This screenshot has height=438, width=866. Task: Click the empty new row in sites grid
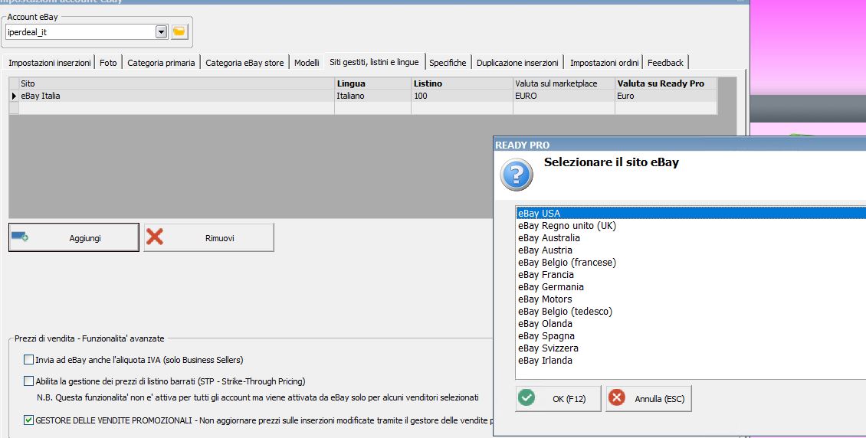point(363,108)
